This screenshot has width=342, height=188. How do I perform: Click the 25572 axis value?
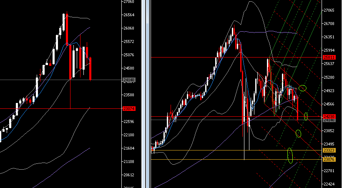click(129, 42)
